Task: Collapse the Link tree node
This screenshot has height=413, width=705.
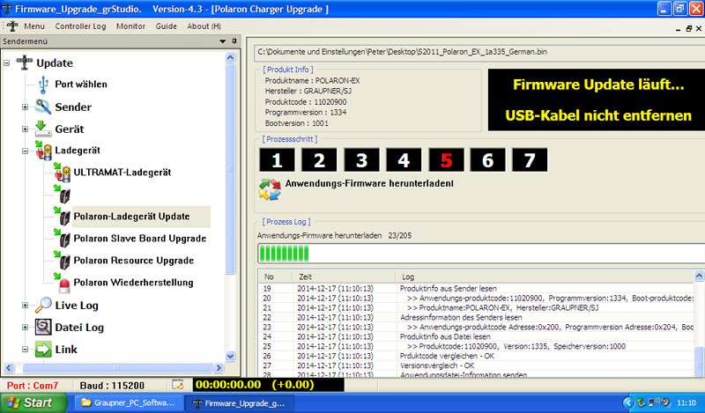Action: pyautogui.click(x=26, y=350)
